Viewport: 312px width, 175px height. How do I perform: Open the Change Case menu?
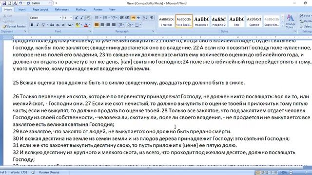point(70,25)
